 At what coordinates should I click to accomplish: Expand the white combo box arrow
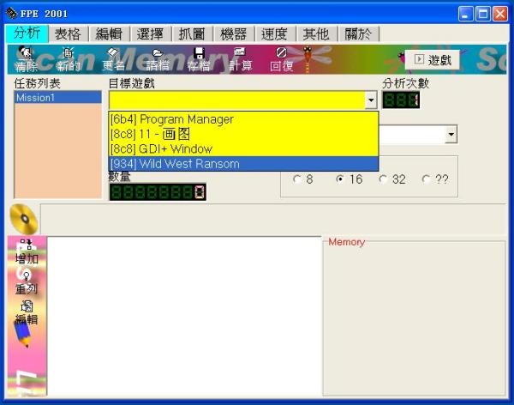click(451, 135)
